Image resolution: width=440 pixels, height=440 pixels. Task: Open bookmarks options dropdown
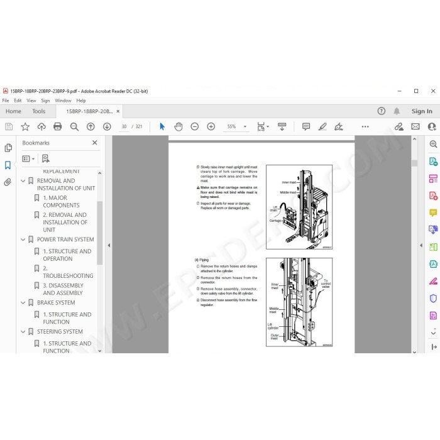pos(28,159)
